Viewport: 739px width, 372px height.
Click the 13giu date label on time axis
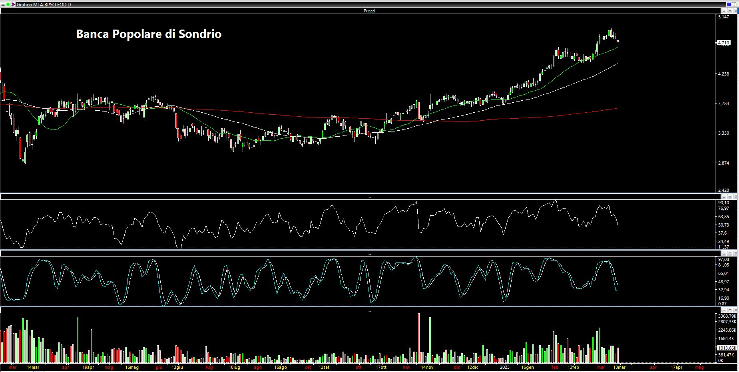point(177,367)
